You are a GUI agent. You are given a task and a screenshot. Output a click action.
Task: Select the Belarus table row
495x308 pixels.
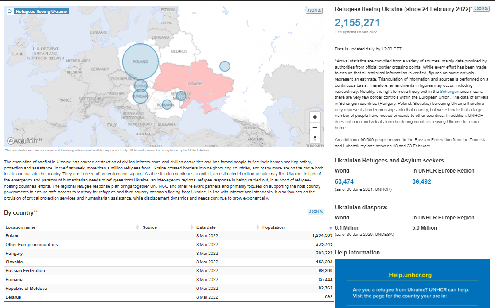point(169,297)
